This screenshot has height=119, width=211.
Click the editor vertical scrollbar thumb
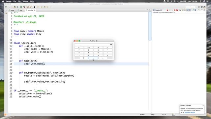(150, 26)
